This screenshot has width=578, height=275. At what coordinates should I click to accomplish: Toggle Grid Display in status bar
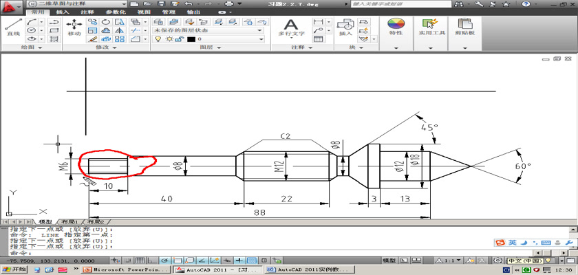coord(140,261)
